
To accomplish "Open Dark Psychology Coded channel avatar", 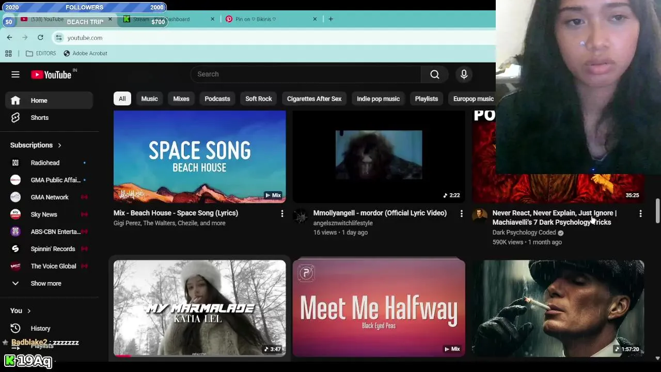I will (479, 216).
